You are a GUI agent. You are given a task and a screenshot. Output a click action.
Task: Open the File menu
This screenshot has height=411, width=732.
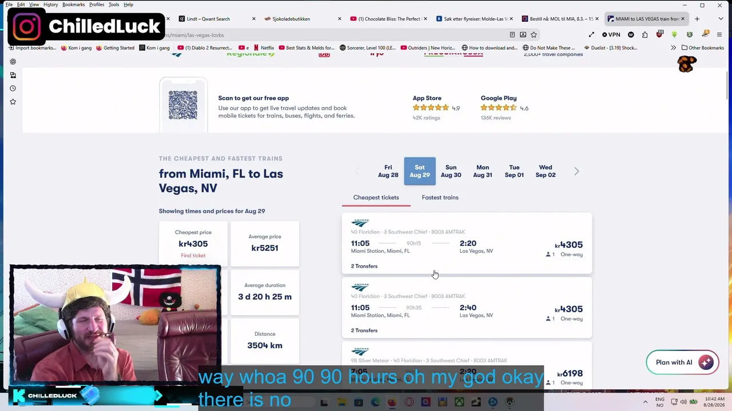tap(9, 5)
